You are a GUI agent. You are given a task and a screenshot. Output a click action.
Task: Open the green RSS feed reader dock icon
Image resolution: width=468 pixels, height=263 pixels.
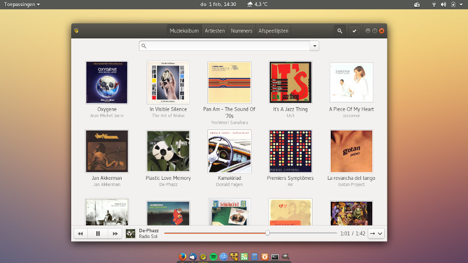244,257
